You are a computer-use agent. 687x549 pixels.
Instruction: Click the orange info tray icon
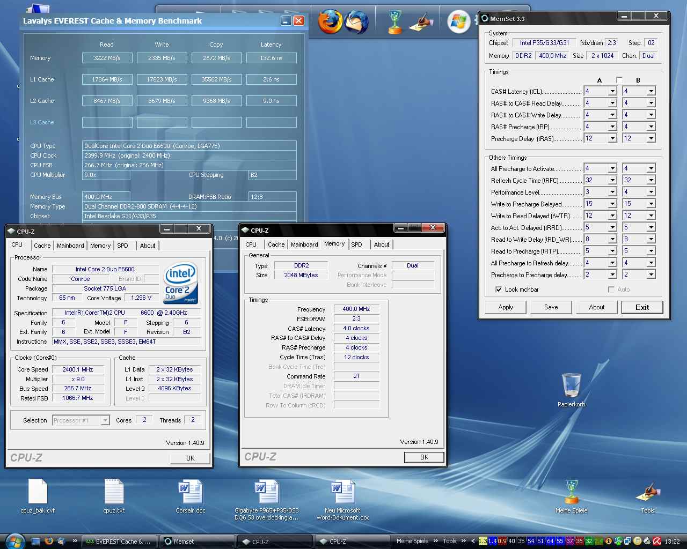pos(609,541)
